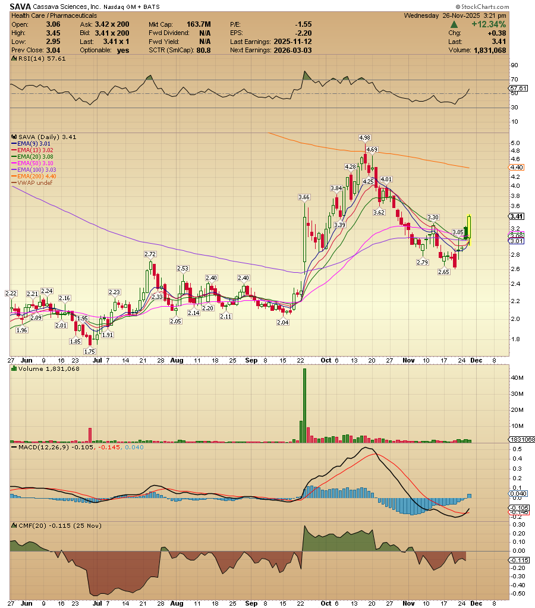Click the blue EMA(9) legend line swatch
This screenshot has width=535, height=608.
pos(14,143)
